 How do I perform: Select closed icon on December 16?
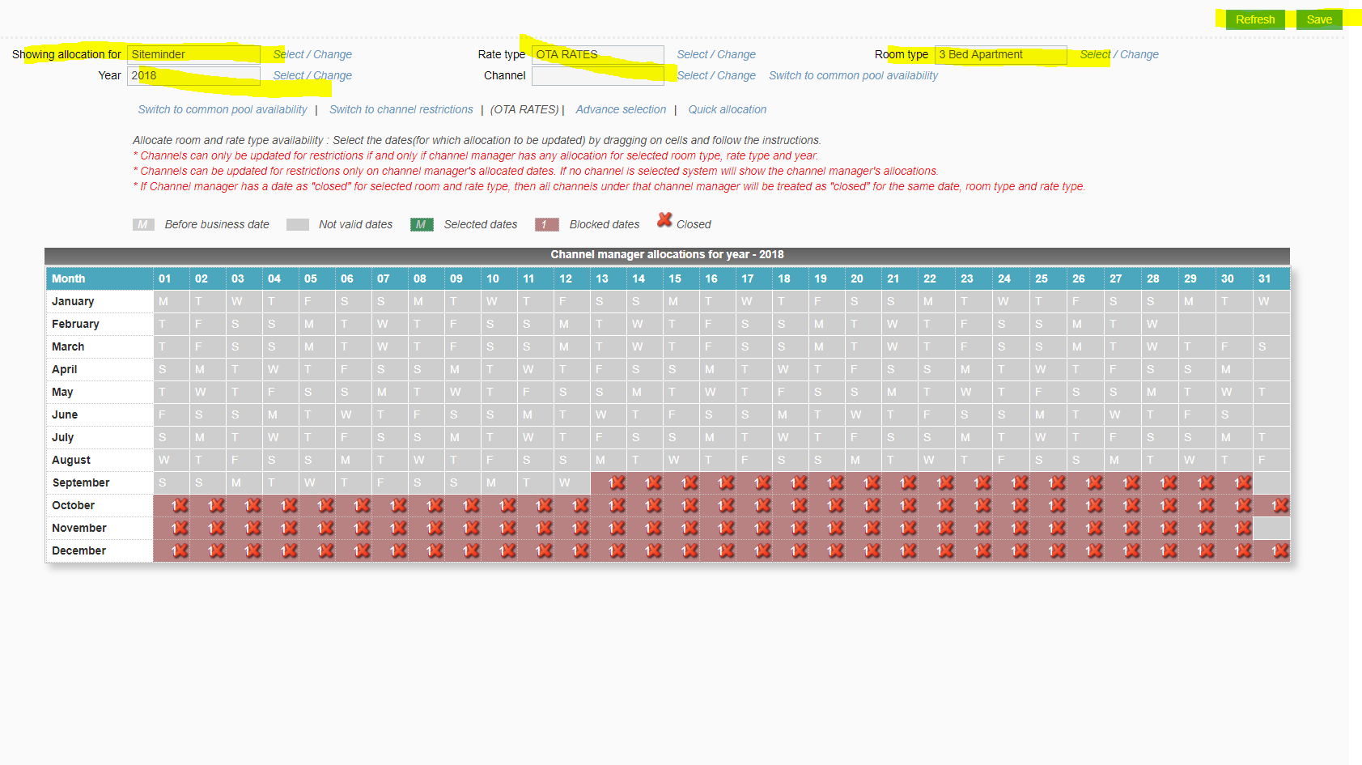coord(726,550)
